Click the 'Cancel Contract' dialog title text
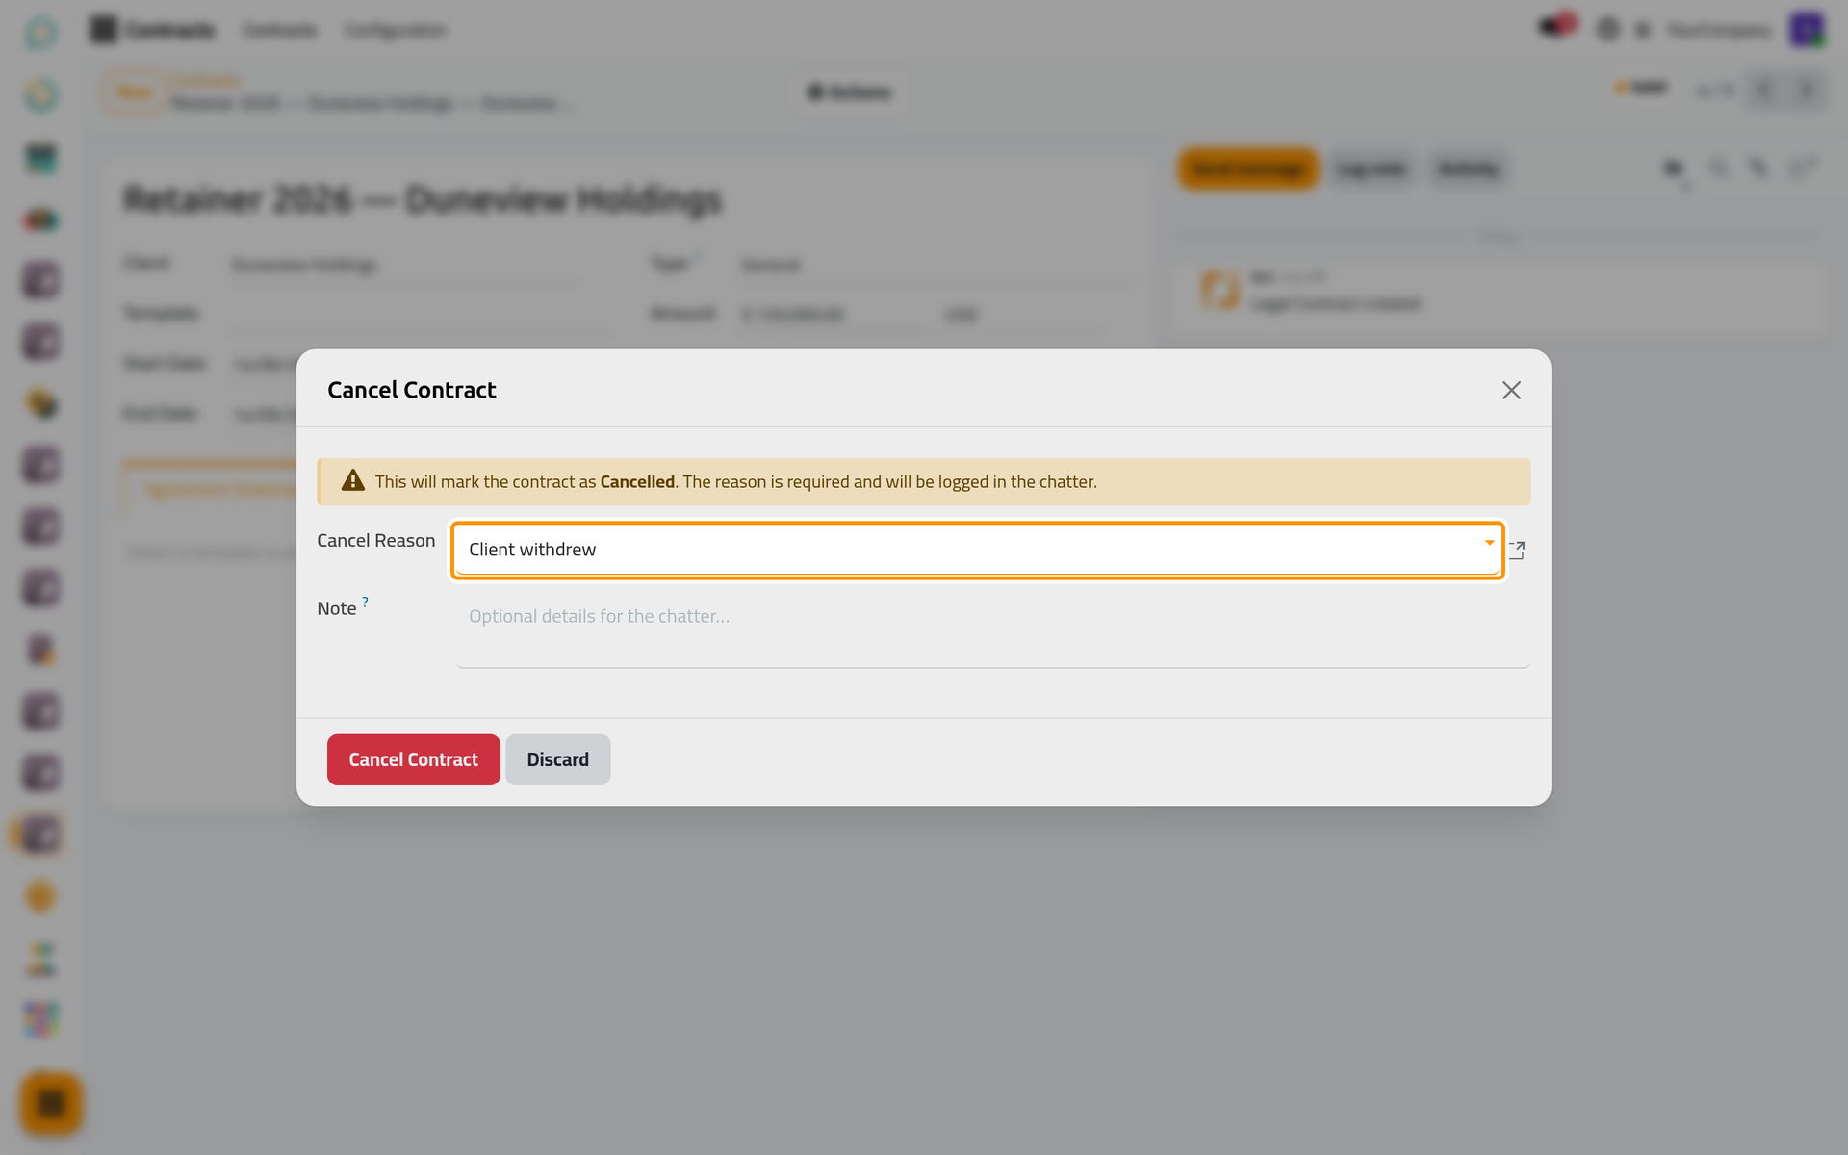The height and width of the screenshot is (1155, 1848). [x=412, y=390]
